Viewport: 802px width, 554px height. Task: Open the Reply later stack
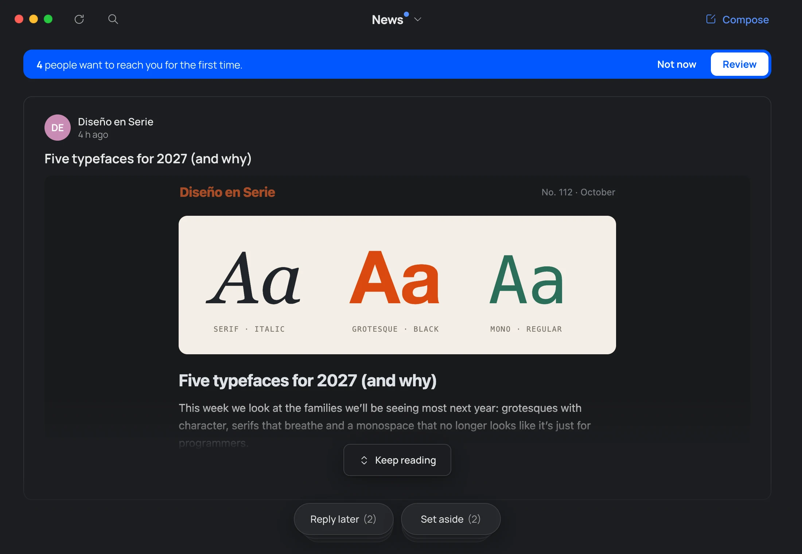[343, 519]
